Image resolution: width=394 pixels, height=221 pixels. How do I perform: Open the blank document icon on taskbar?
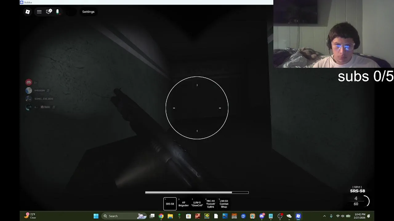pos(216,216)
